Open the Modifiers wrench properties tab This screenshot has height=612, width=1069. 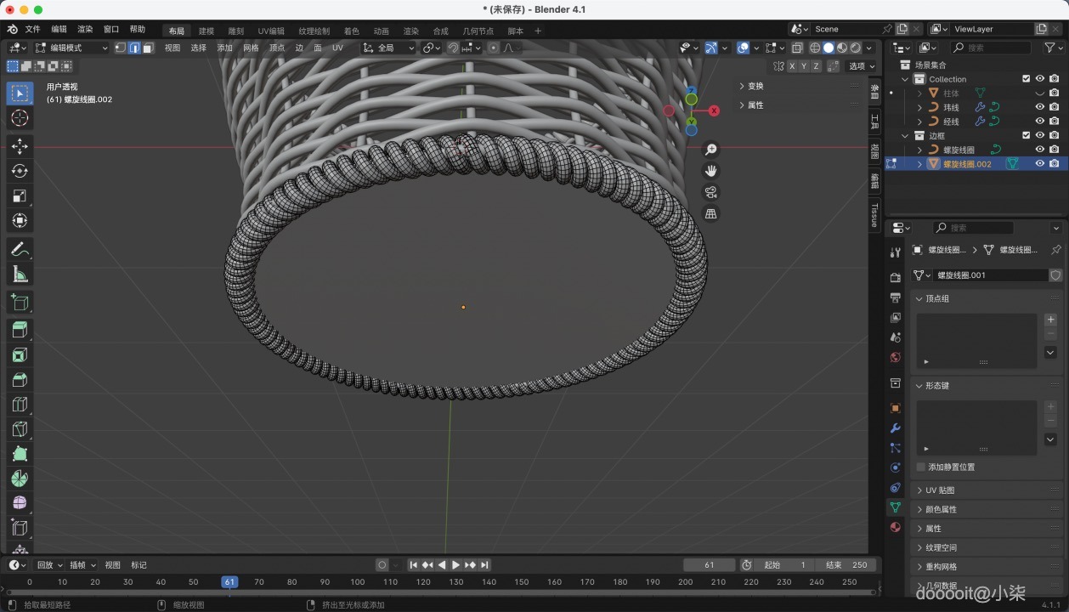coord(895,428)
